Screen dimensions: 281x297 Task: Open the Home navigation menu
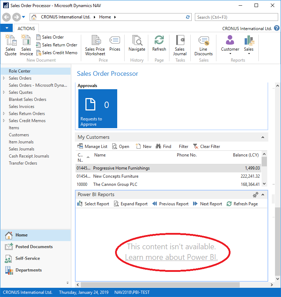coord(36,235)
